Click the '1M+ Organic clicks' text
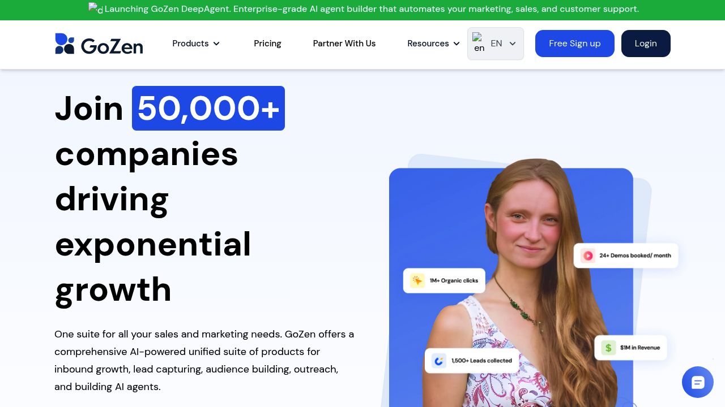The height and width of the screenshot is (407, 725). click(454, 280)
